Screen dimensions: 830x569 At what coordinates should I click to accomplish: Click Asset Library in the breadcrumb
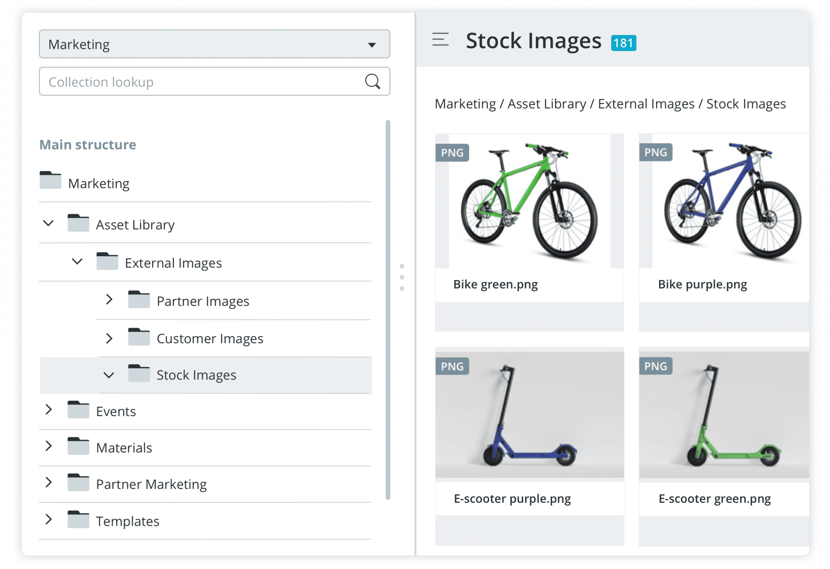(x=546, y=104)
